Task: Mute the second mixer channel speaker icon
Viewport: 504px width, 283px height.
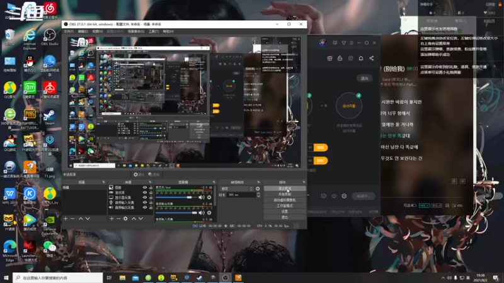Action: 201,213
